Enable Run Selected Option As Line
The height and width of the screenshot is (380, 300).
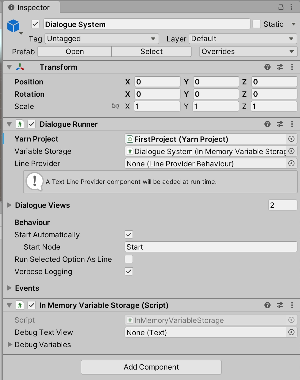tap(129, 259)
